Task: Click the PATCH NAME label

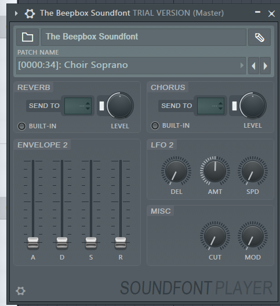Action: tap(38, 52)
